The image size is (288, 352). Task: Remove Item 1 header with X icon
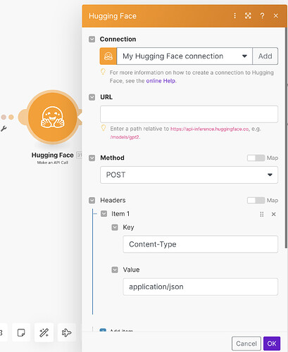[273, 214]
